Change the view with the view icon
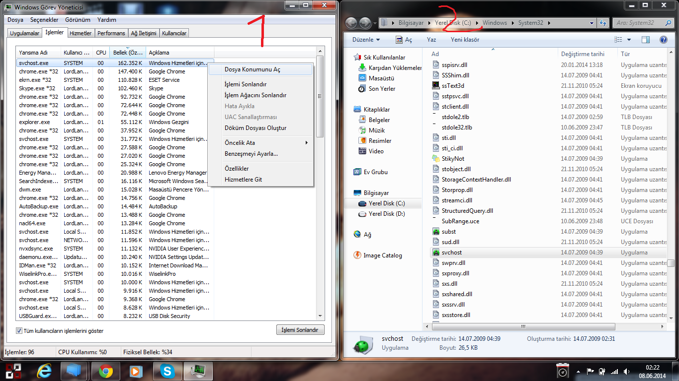 tap(618, 40)
